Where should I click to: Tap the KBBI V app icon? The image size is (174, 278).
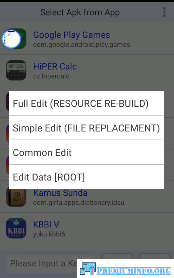pyautogui.click(x=16, y=228)
